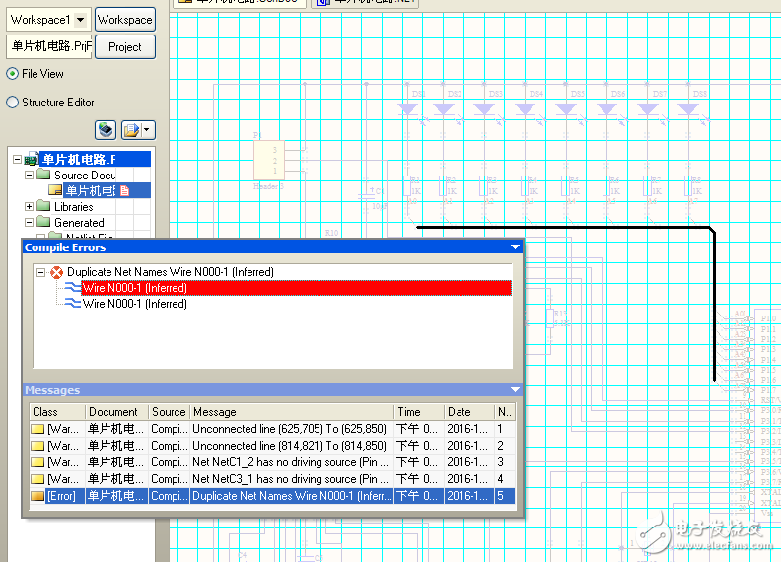Select LED DS4 symbol on schematic
Image resolution: width=781 pixels, height=562 pixels.
(x=525, y=109)
